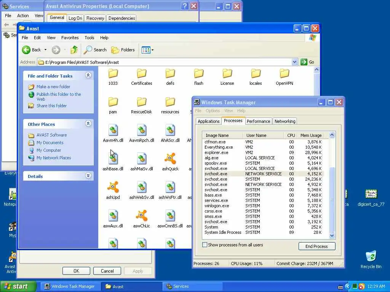390x292 pixels.
Task: Select the ashWebSv.dll file
Action: [x=142, y=191]
